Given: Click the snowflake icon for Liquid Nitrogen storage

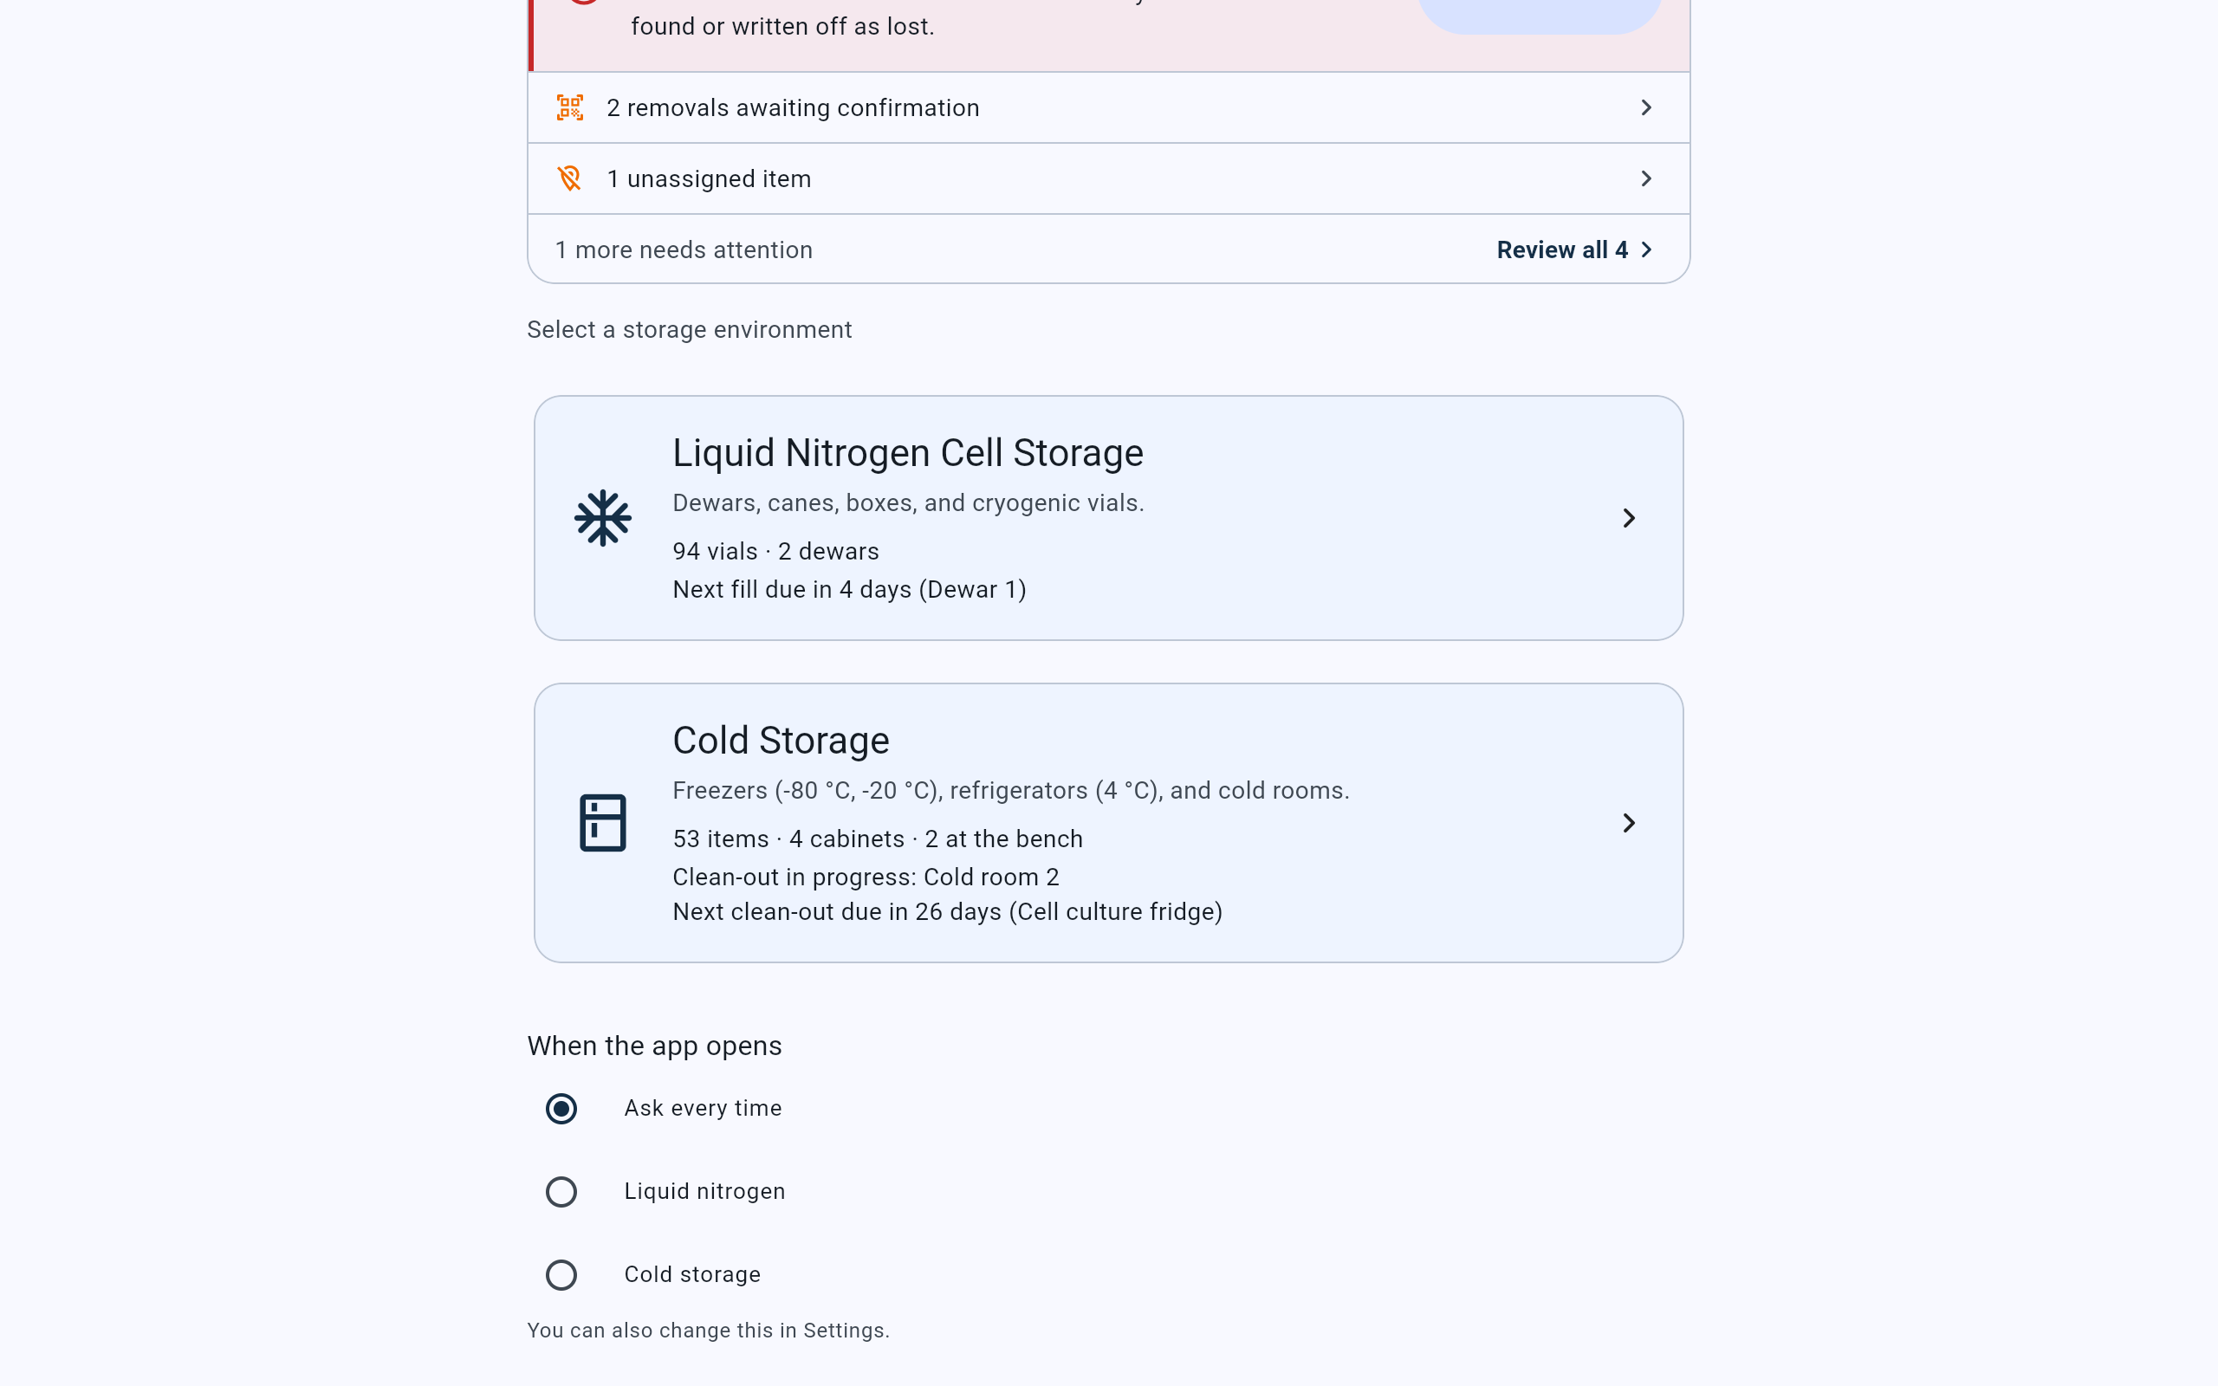Looking at the screenshot, I should 602,518.
